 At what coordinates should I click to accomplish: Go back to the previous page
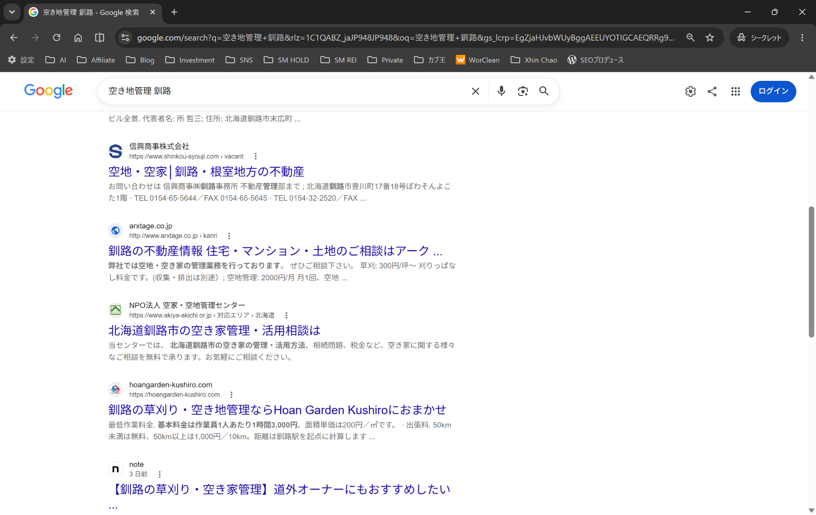click(x=14, y=37)
